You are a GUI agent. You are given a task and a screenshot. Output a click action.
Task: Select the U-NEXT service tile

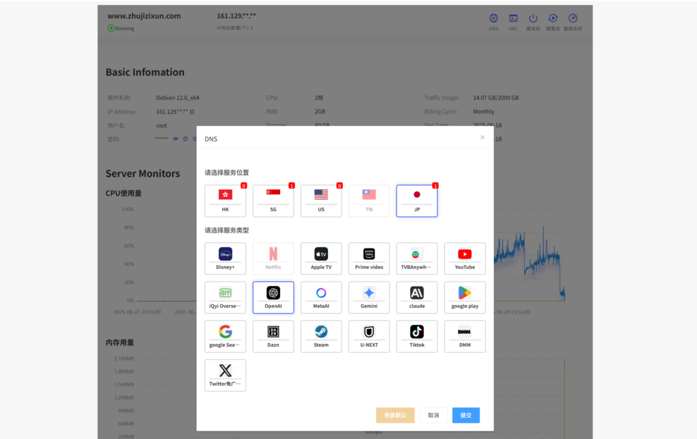369,336
